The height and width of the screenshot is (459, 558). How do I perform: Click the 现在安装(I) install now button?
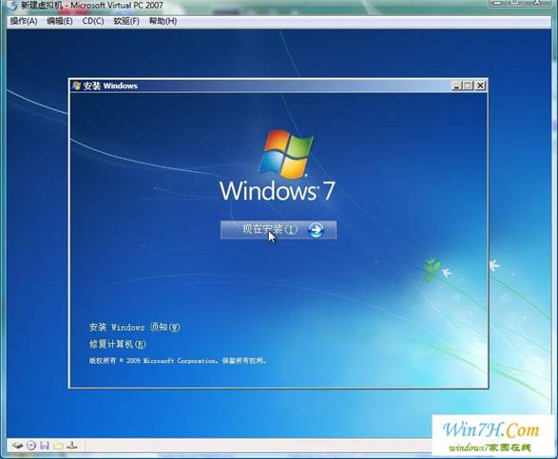tap(279, 230)
